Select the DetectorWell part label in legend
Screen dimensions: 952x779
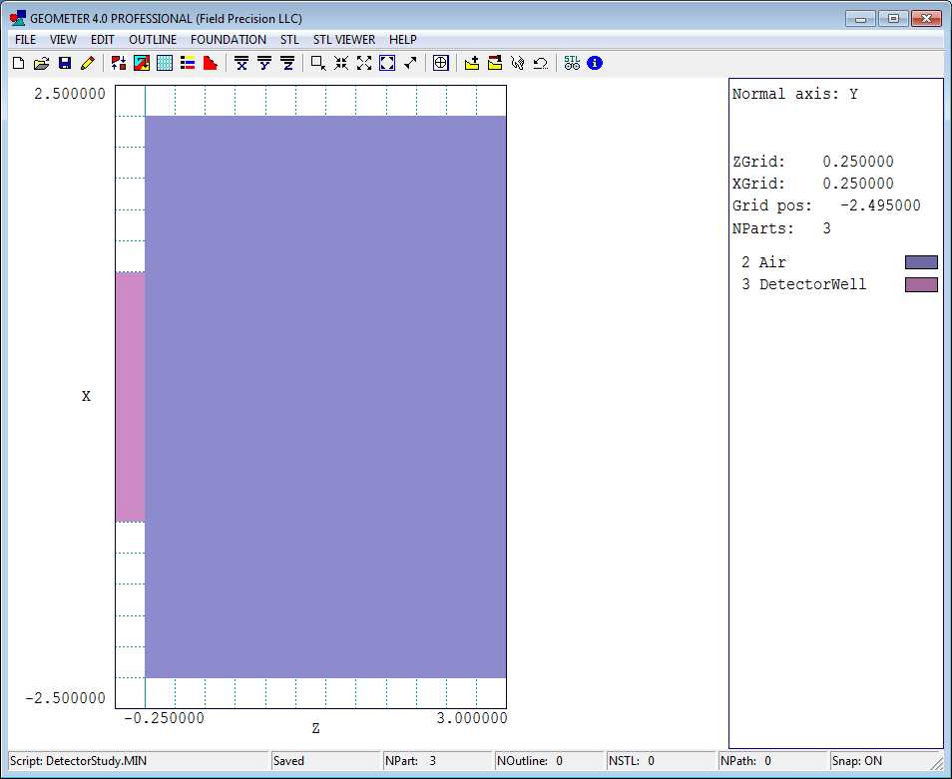812,284
